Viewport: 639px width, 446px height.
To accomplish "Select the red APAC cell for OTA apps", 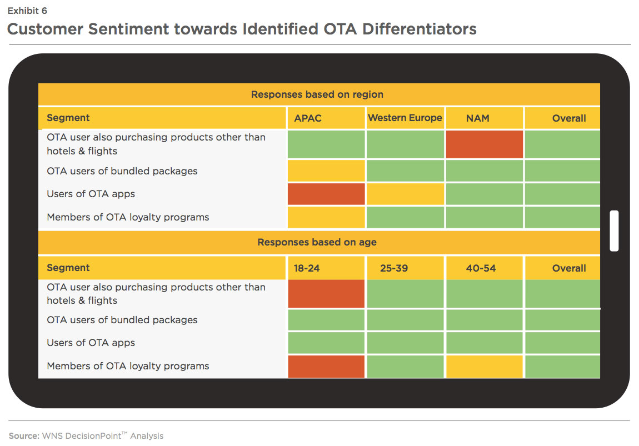I will [326, 194].
